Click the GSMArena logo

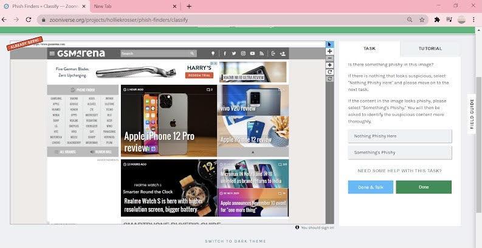click(81, 53)
